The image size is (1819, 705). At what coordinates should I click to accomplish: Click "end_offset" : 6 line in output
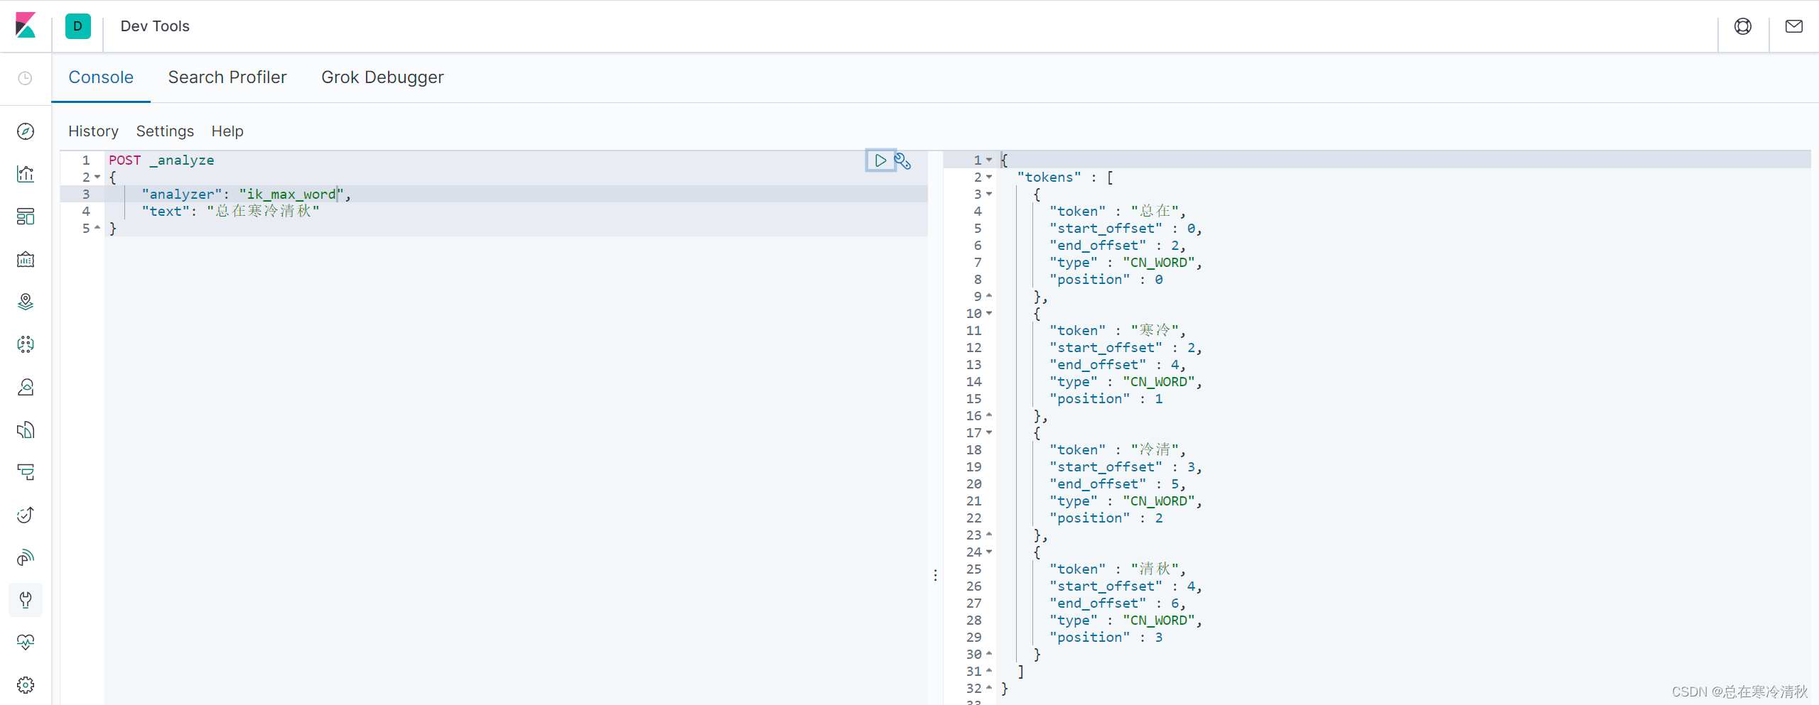click(1118, 603)
